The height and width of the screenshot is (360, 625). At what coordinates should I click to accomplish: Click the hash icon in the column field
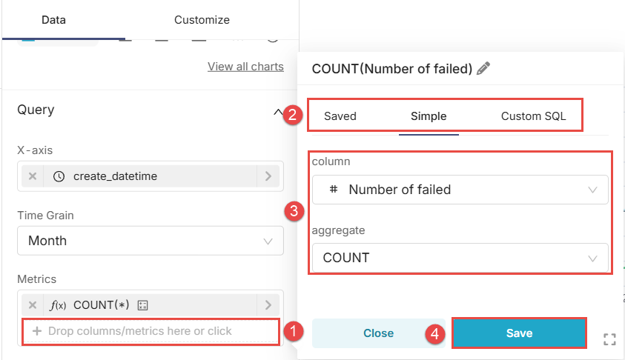tap(333, 190)
